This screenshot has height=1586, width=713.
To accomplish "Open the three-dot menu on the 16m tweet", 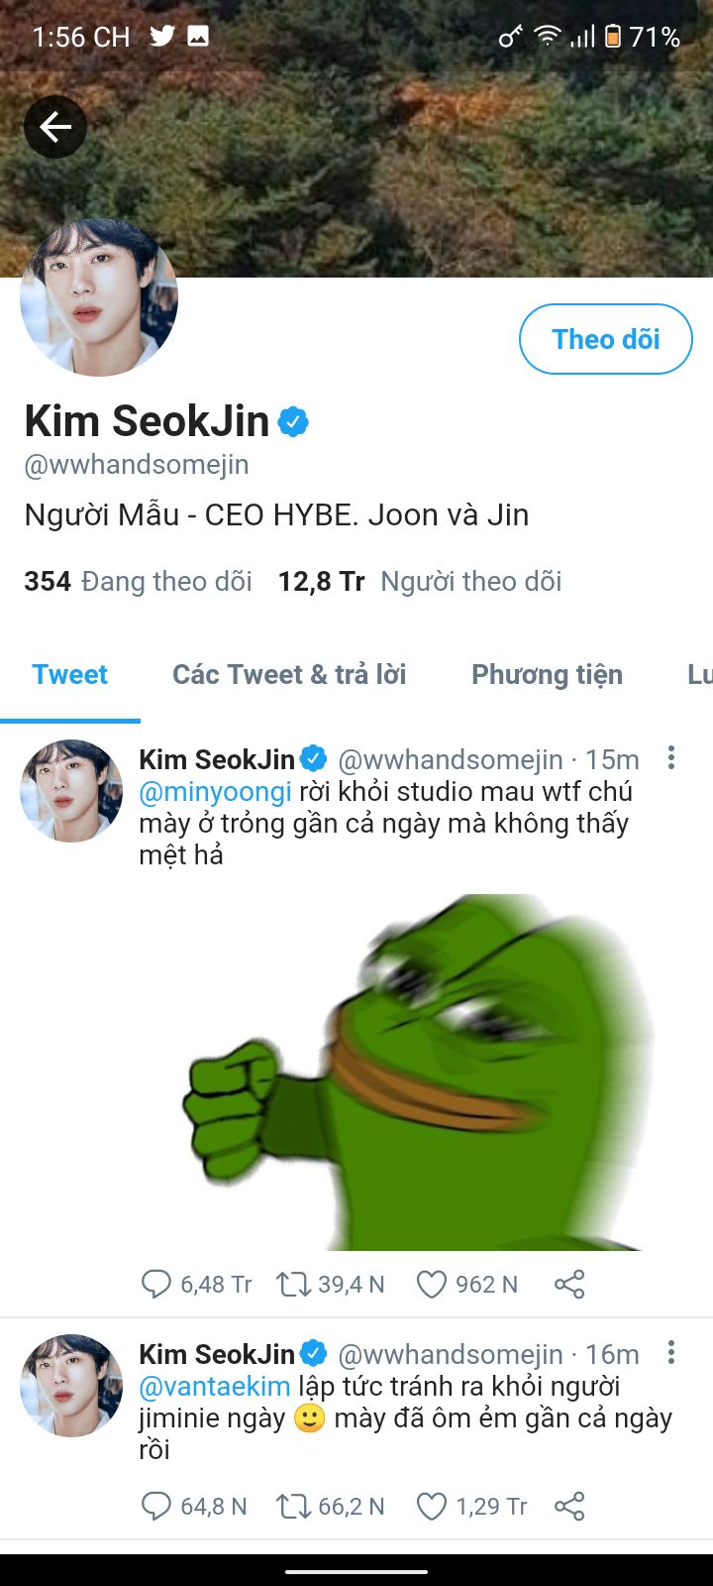I will click(671, 1353).
